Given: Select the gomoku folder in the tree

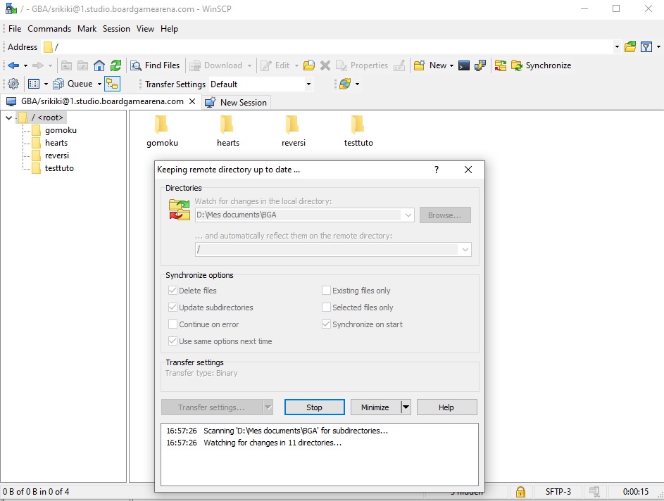Looking at the screenshot, I should click(61, 130).
